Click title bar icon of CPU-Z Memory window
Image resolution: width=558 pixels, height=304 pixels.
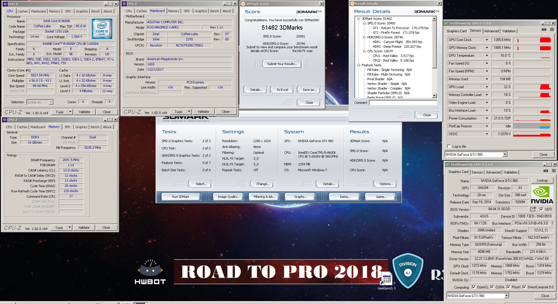(x=4, y=119)
